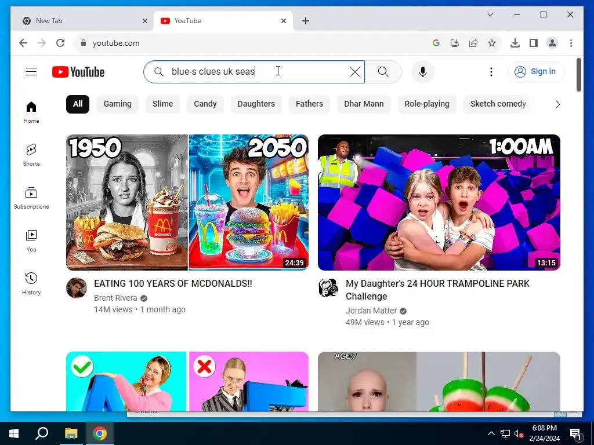This screenshot has height=445, width=594.
Task: Open the YouTube hamburger guide menu
Action: [31, 71]
